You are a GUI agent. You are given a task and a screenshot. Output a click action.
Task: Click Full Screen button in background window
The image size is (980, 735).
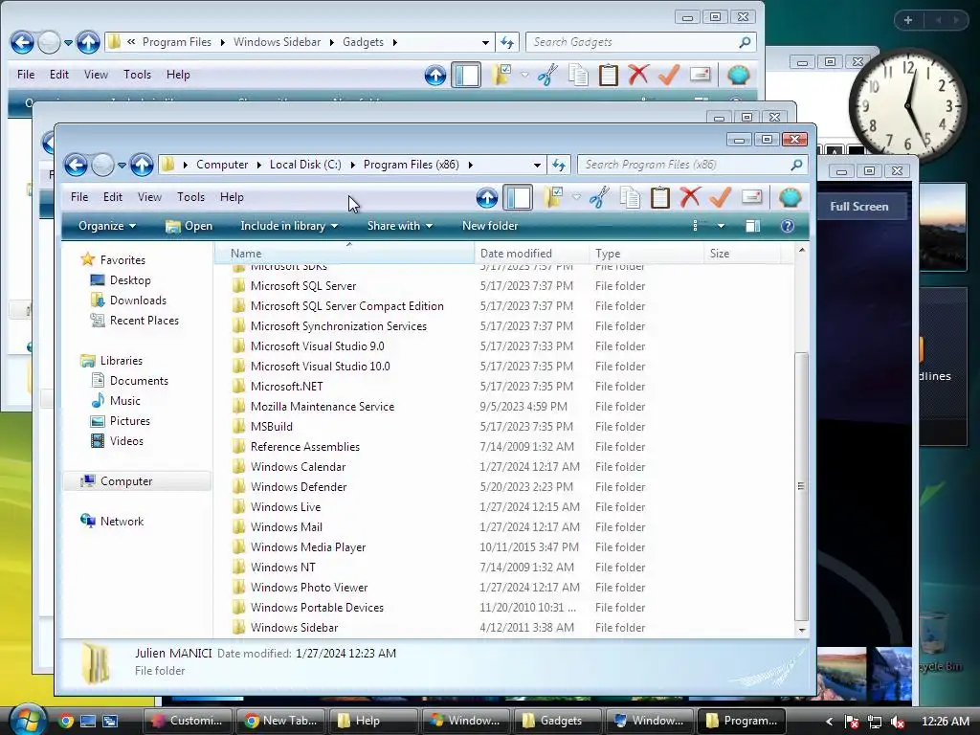pos(859,207)
